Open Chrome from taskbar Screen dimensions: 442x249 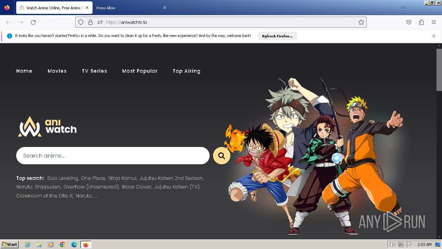(x=63, y=245)
